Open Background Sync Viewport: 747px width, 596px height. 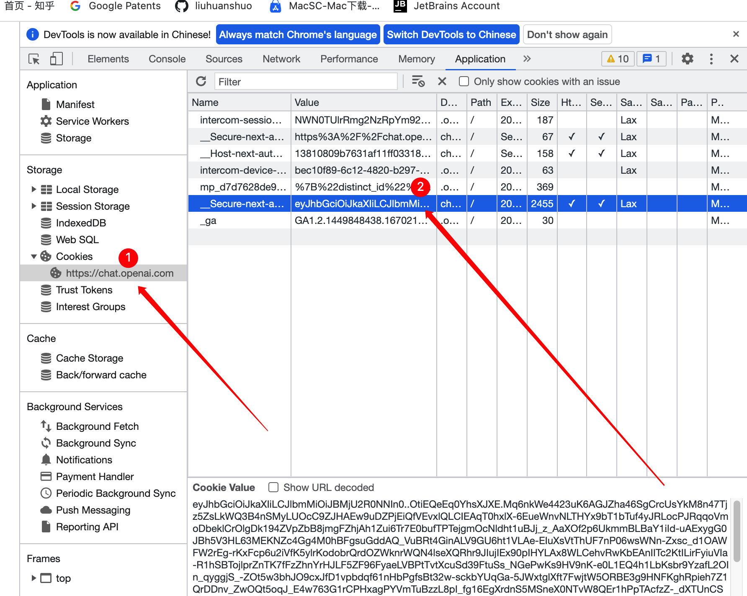(x=96, y=443)
